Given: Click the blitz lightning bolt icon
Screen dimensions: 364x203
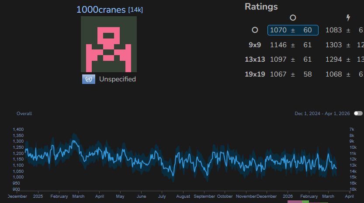Looking at the screenshot, I should click(348, 17).
